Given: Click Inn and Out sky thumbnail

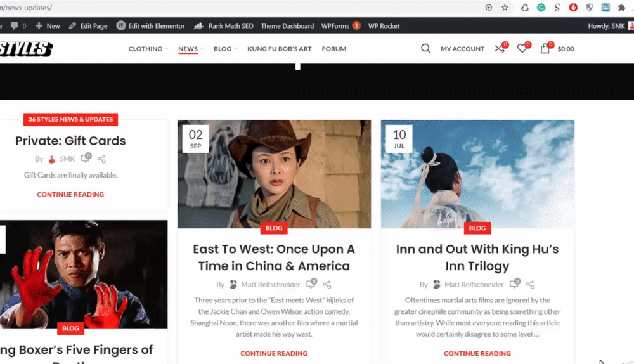Looking at the screenshot, I should tap(477, 174).
